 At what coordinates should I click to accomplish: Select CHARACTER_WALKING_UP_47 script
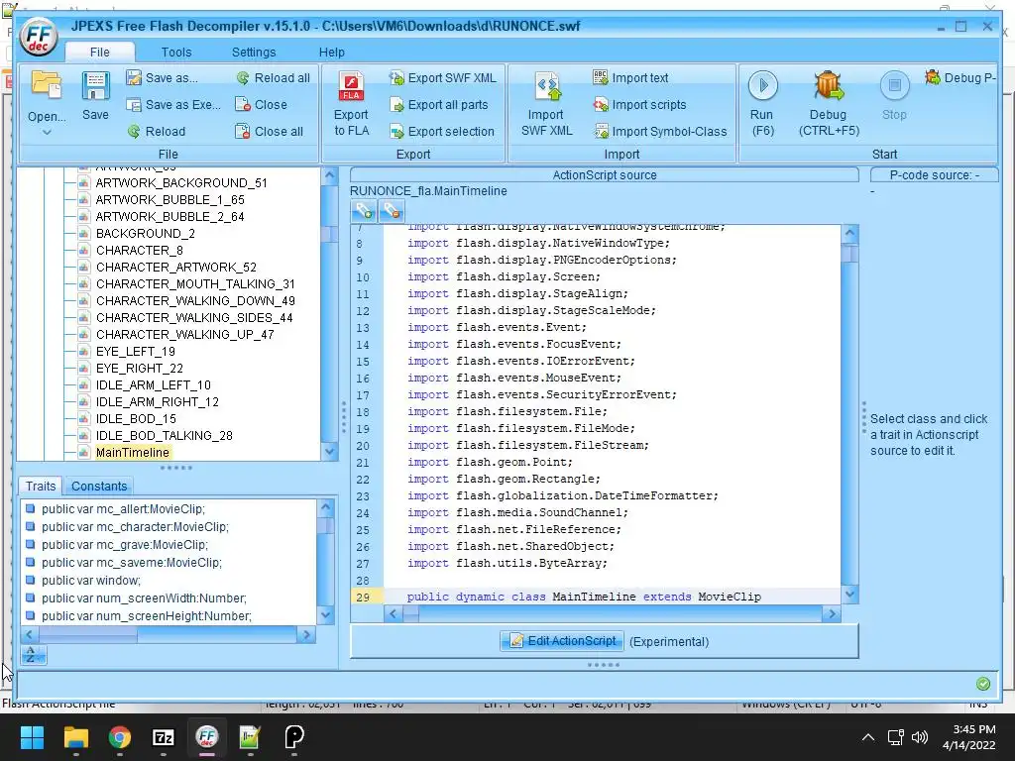tap(185, 335)
